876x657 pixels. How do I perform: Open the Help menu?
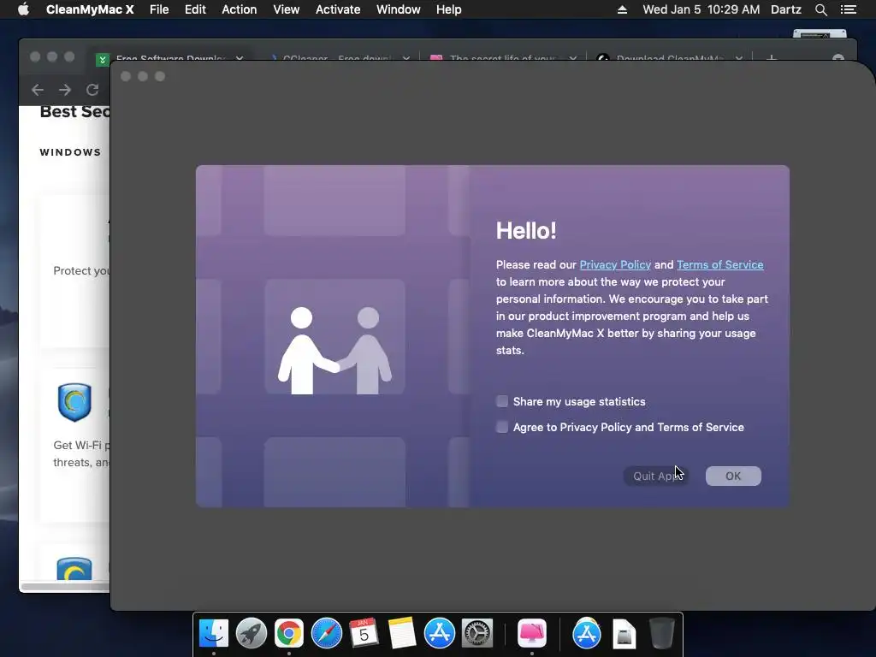click(x=448, y=9)
